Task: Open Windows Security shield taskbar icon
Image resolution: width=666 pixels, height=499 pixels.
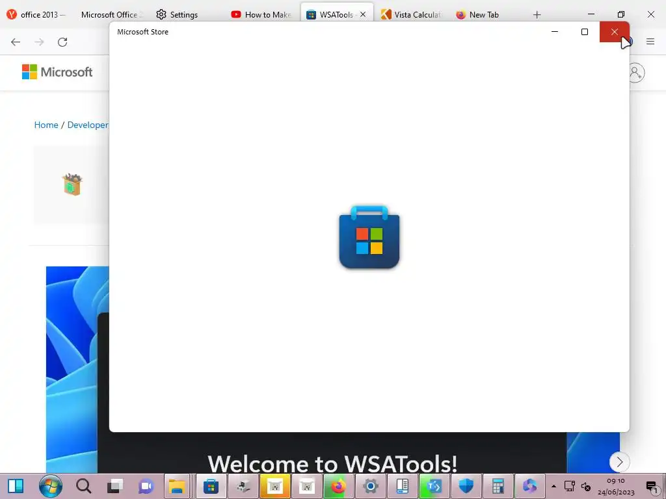Action: (x=466, y=486)
